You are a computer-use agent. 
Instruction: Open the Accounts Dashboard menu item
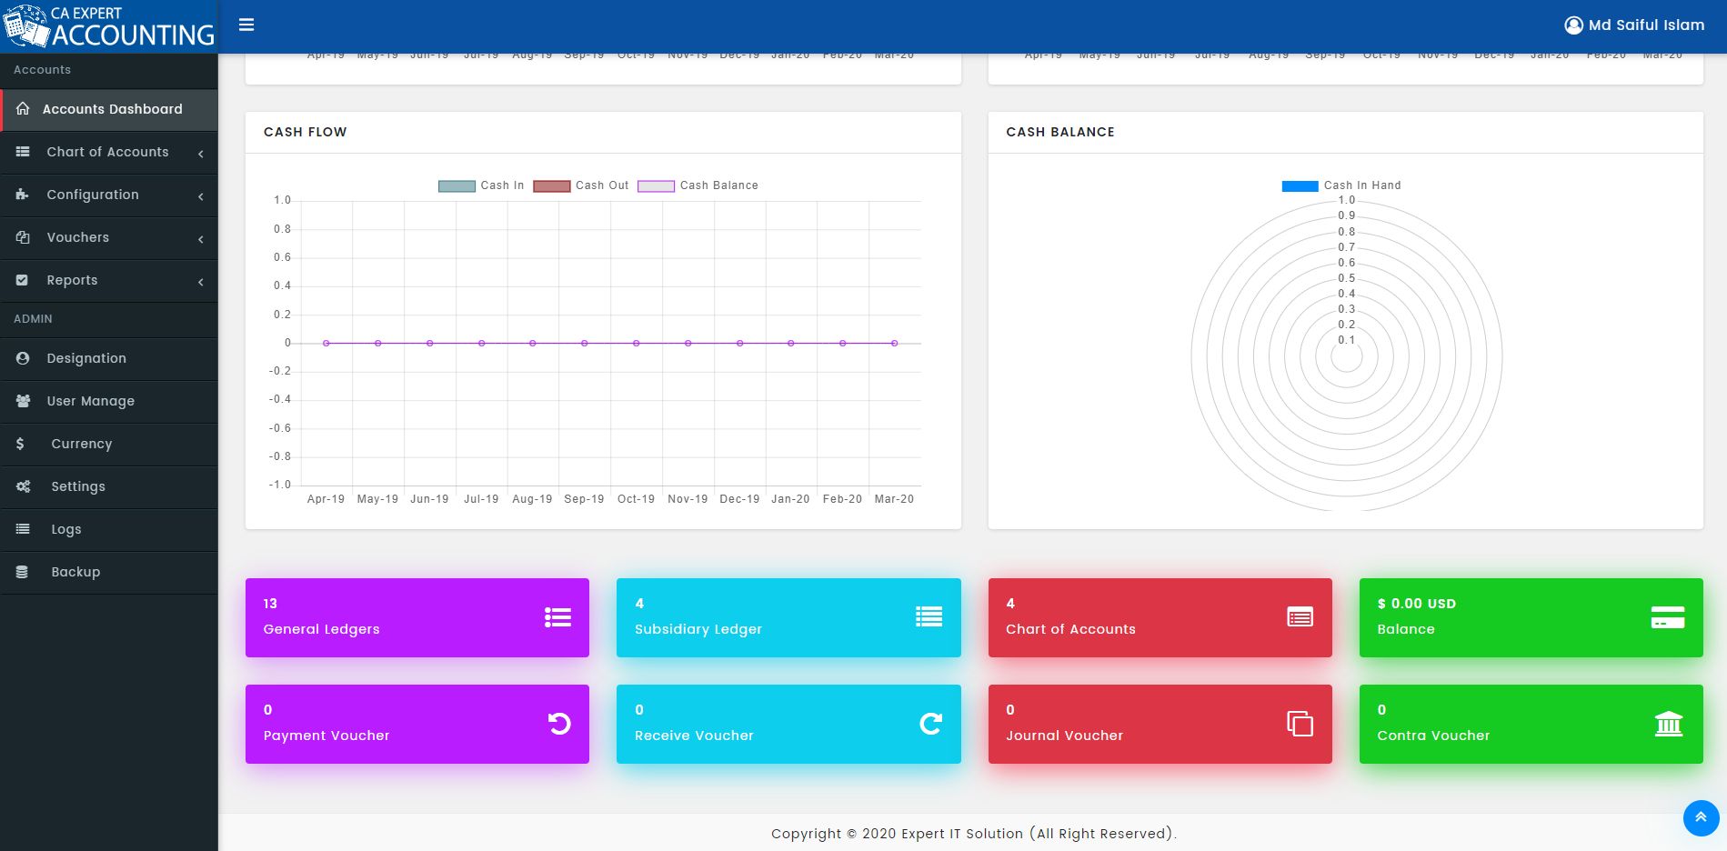(x=109, y=109)
